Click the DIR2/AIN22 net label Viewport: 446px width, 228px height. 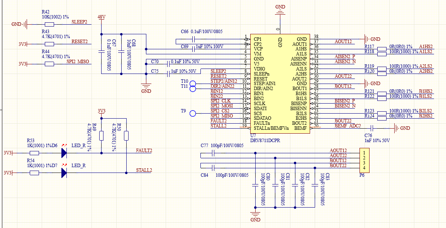point(222,86)
